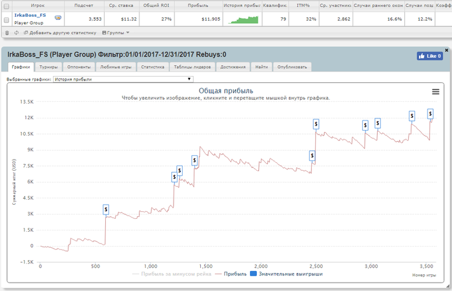
Task: Click the poker network icon beside IrkaBoss_FS
Action: [x=58, y=17]
